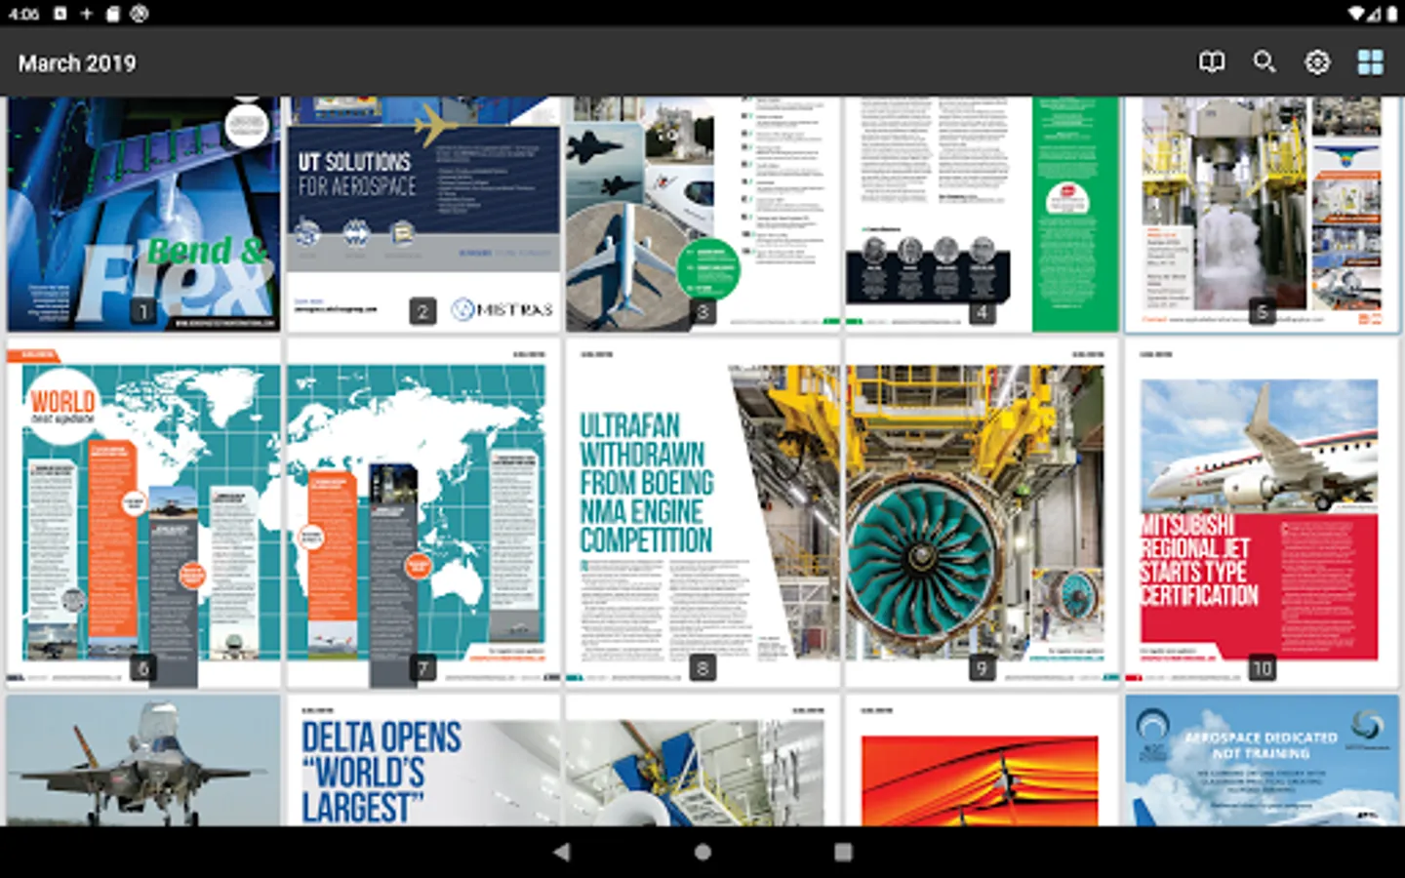Image resolution: width=1405 pixels, height=878 pixels.
Task: Open the Aerospace Dedicated NDT Training ad
Action: (1262, 760)
